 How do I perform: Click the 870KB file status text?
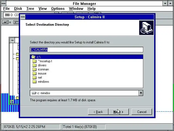coord(24,127)
